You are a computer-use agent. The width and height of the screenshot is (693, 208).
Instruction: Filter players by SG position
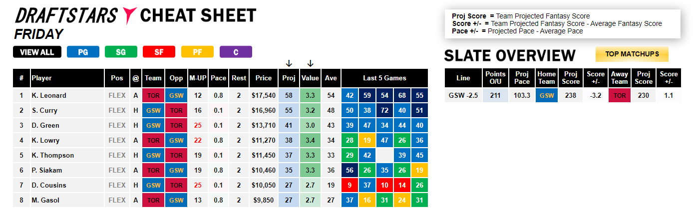click(121, 52)
